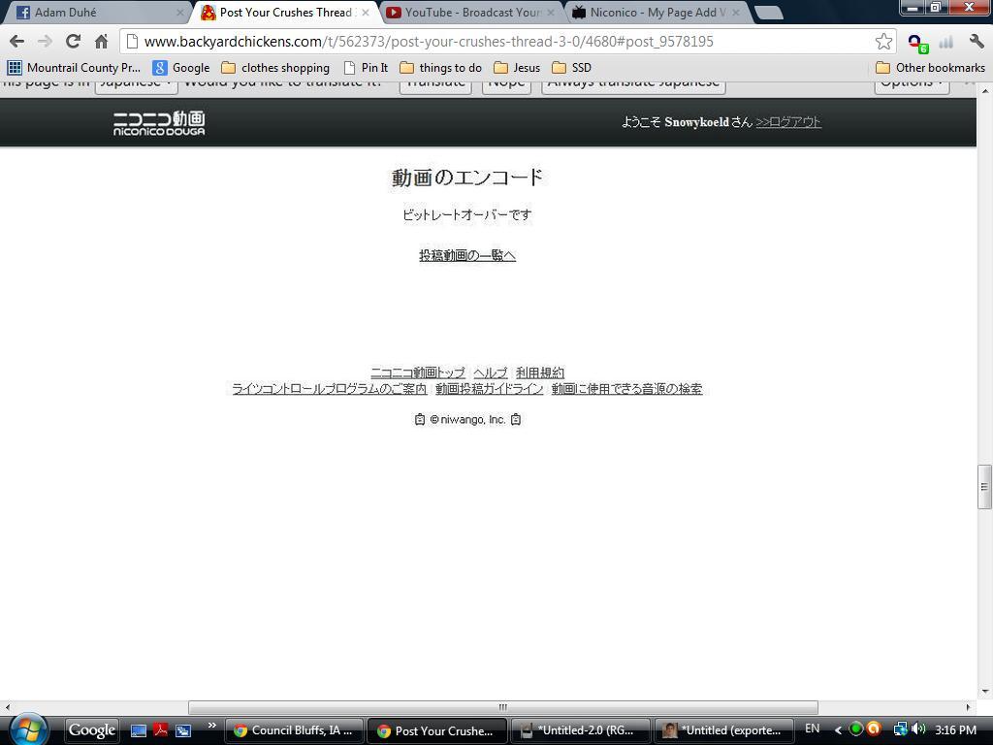Expand the things to do bookmark folder
The height and width of the screenshot is (745, 993).
click(440, 68)
